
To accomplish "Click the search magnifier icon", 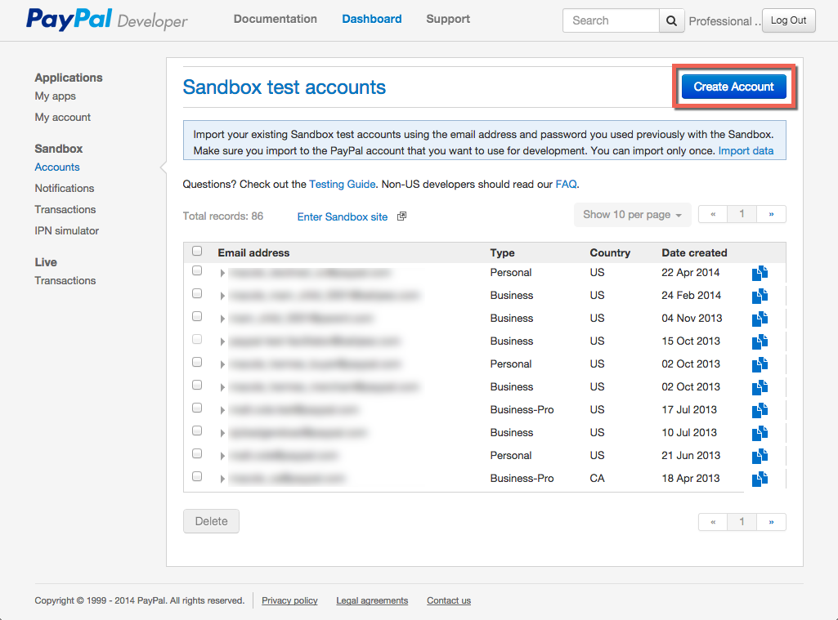I will [x=672, y=20].
